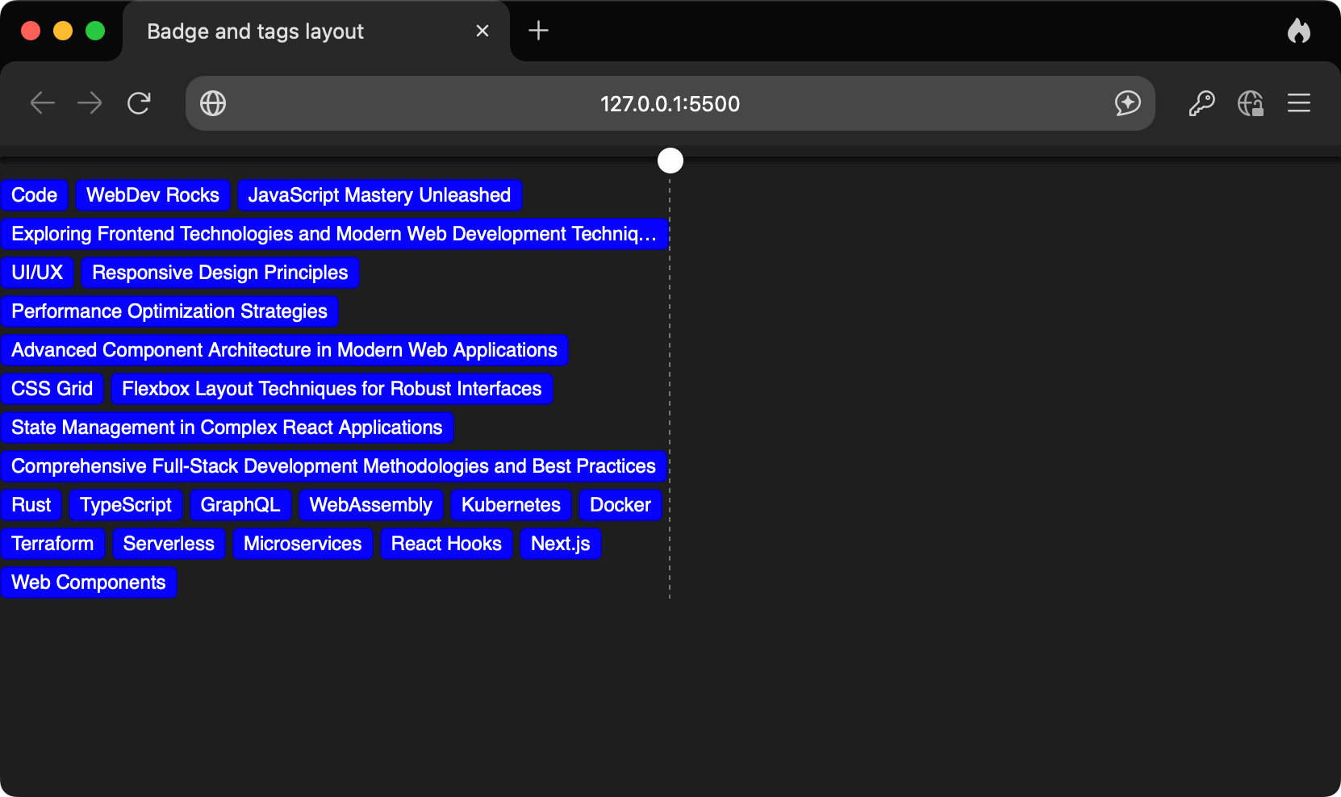Click the truncated Exploring Frontend Technologies badge
This screenshot has width=1341, height=797.
point(334,234)
